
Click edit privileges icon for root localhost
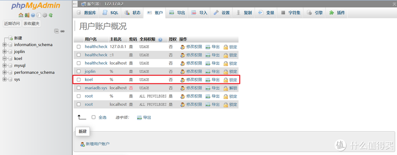coord(183,105)
